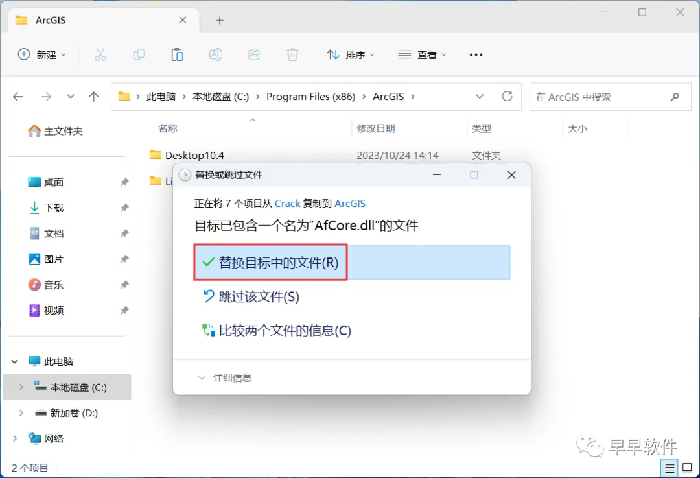
Task: Add a new tab with plus button
Action: pyautogui.click(x=220, y=21)
